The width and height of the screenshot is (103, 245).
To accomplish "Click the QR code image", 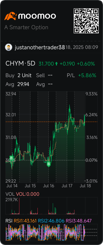I will [86, 21].
